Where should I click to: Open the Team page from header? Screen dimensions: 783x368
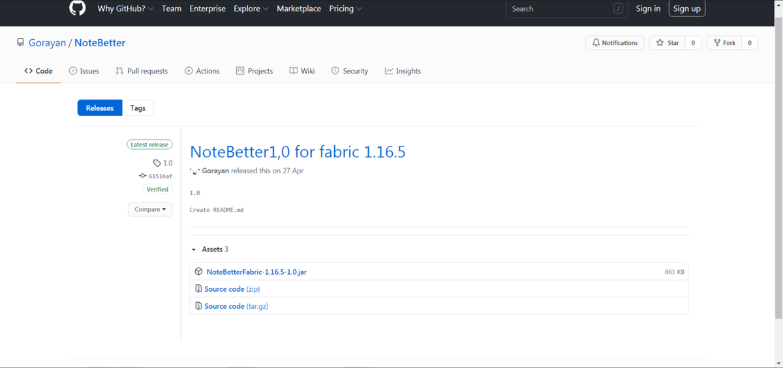(x=172, y=8)
